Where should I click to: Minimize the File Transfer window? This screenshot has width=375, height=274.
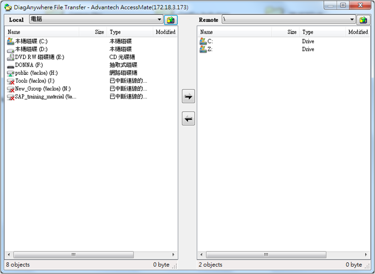pos(331,5)
